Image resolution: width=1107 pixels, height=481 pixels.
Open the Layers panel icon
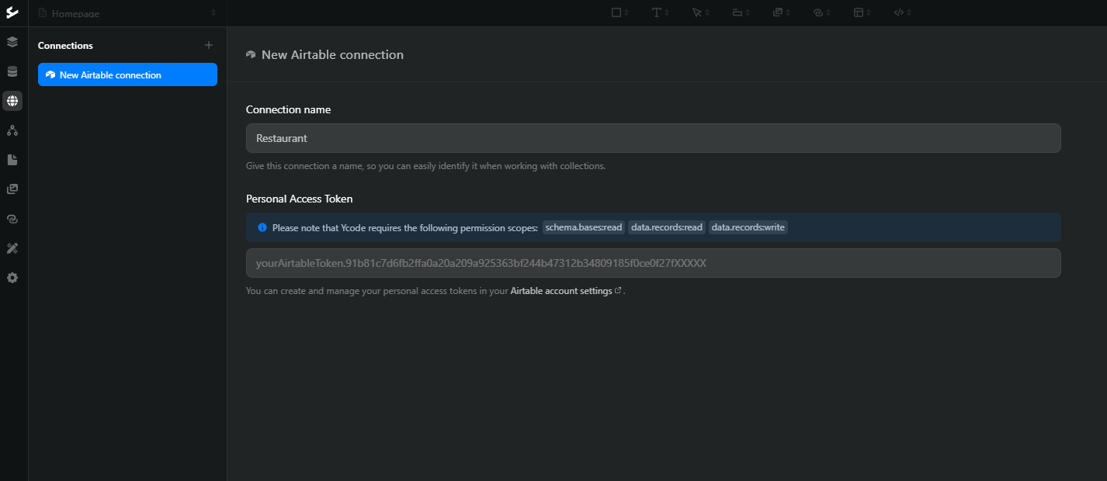(x=12, y=42)
